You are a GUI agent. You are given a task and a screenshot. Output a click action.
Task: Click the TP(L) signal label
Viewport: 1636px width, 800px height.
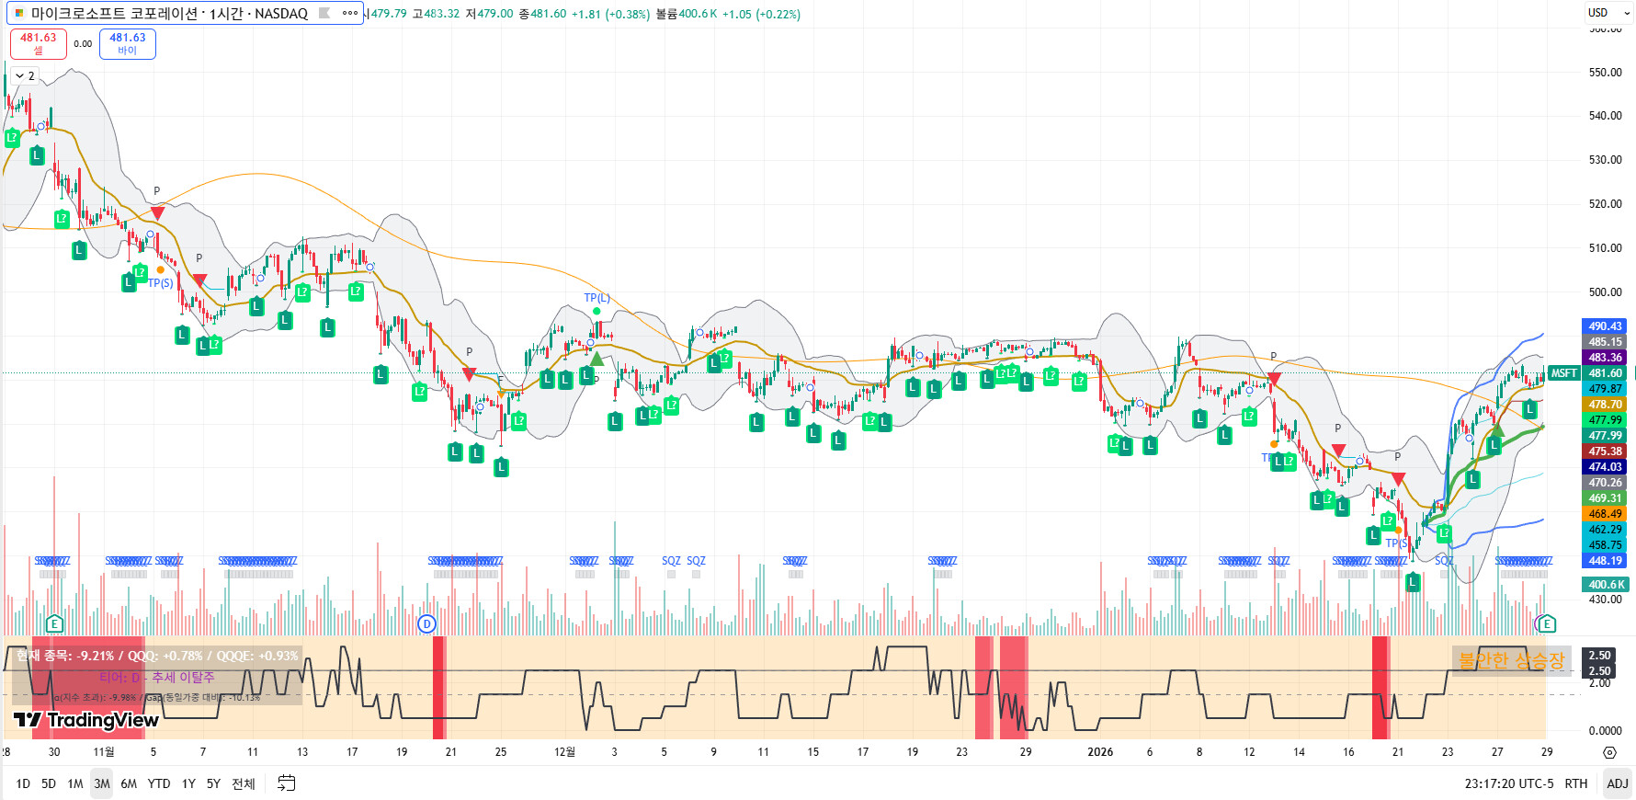[x=597, y=298]
